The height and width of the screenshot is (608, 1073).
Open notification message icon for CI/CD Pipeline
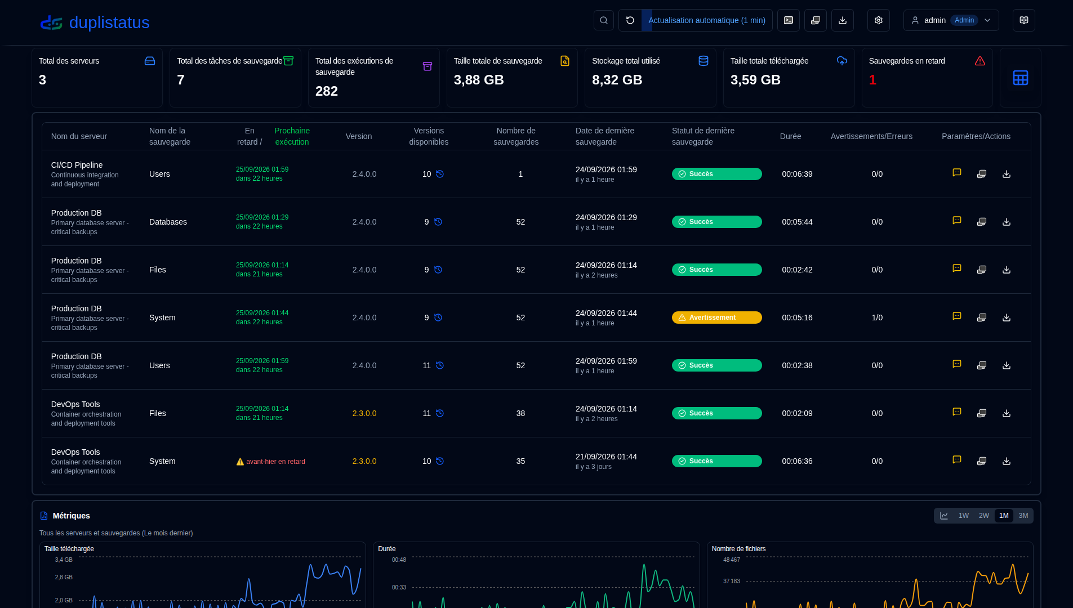click(956, 173)
